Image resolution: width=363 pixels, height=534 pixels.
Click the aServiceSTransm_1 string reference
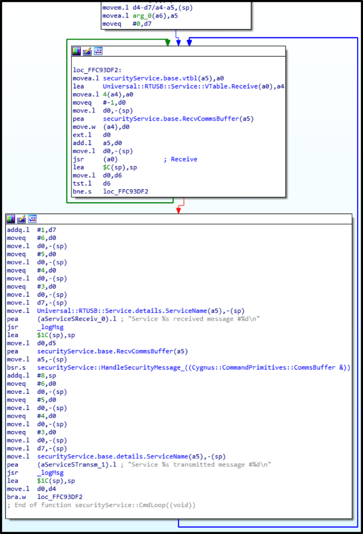click(x=77, y=465)
